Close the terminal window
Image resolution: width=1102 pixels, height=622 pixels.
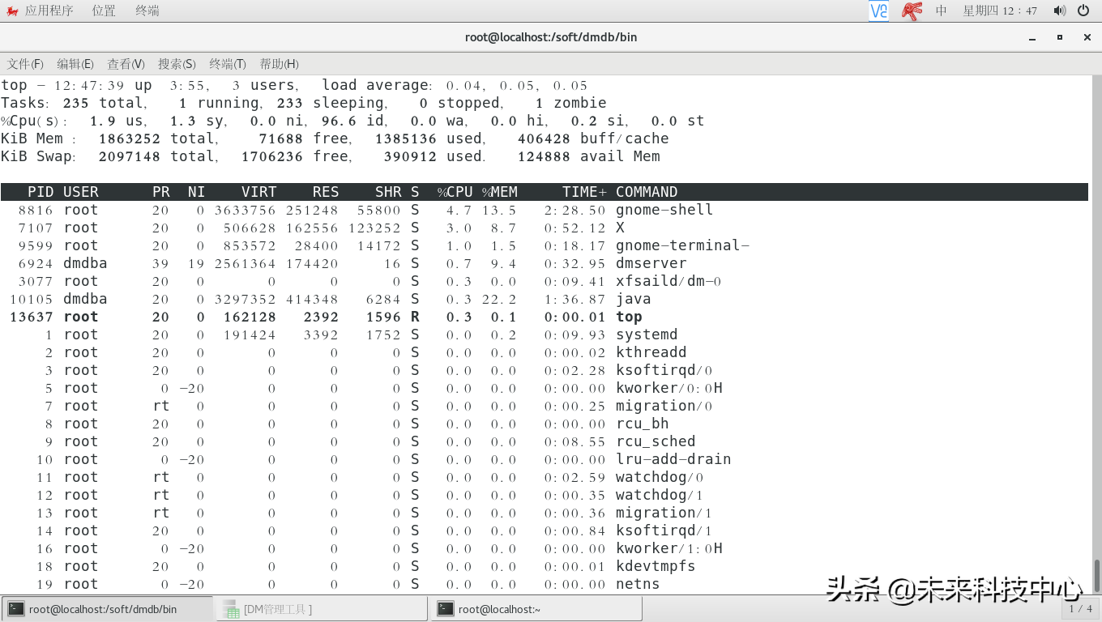(1087, 37)
